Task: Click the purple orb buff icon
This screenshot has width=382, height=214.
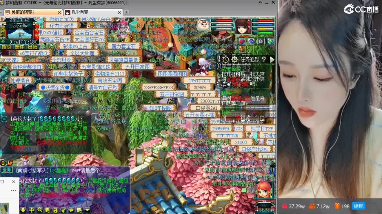Action: pyautogui.click(x=251, y=41)
